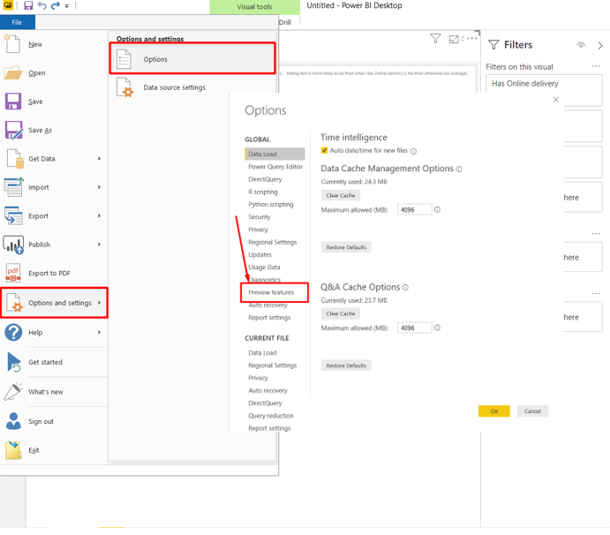Expand the Options and settings submenu arrow
Image resolution: width=610 pixels, height=535 pixels.
click(99, 303)
